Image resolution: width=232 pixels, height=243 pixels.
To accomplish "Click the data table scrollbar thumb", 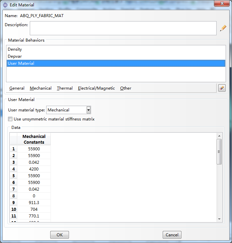I will (x=219, y=152).
